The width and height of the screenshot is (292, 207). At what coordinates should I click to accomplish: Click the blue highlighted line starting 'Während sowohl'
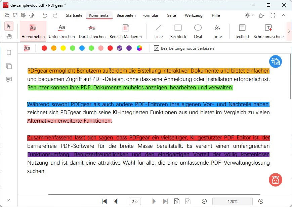tap(148, 104)
